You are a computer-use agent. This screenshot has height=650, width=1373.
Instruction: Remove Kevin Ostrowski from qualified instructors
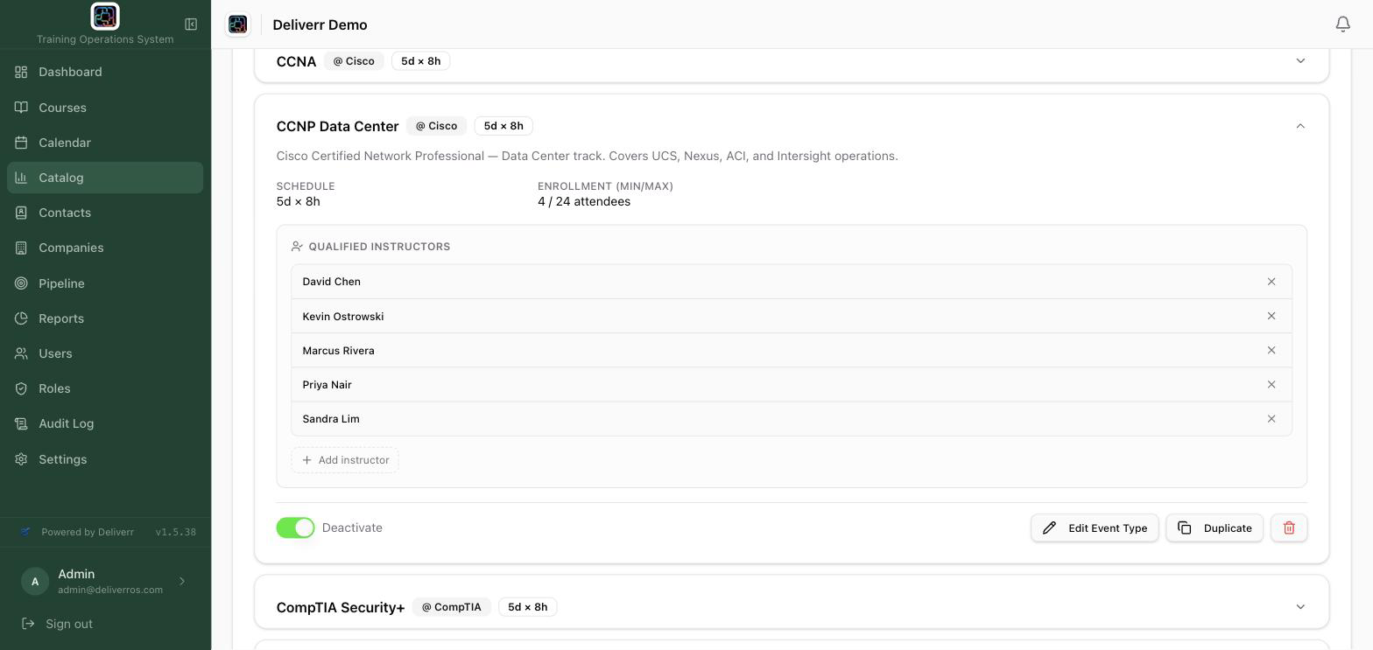[x=1271, y=316]
